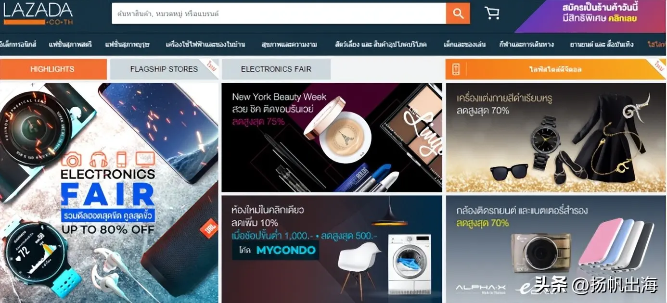Viewport: 667px width, 303px height.
Task: Click the LAZADA logo
Action: pos(38,14)
